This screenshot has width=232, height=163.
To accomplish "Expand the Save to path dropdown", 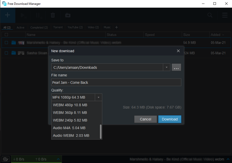I will tap(166, 67).
